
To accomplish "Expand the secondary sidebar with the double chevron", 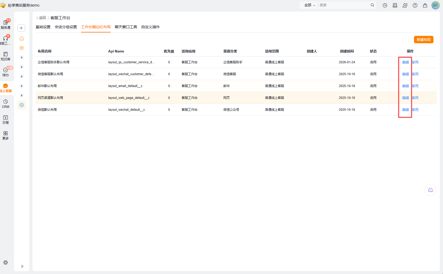I will point(22,266).
